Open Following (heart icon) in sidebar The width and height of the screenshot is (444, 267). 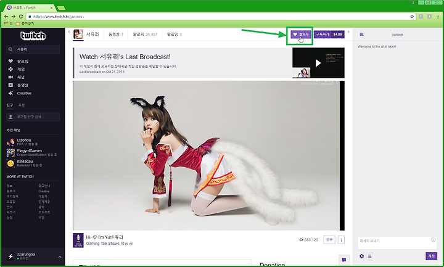tap(18, 61)
